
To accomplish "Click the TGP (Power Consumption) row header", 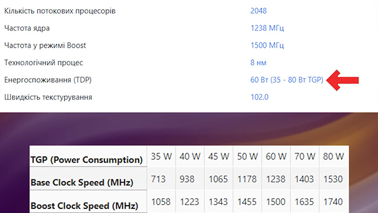I will coord(87,159).
